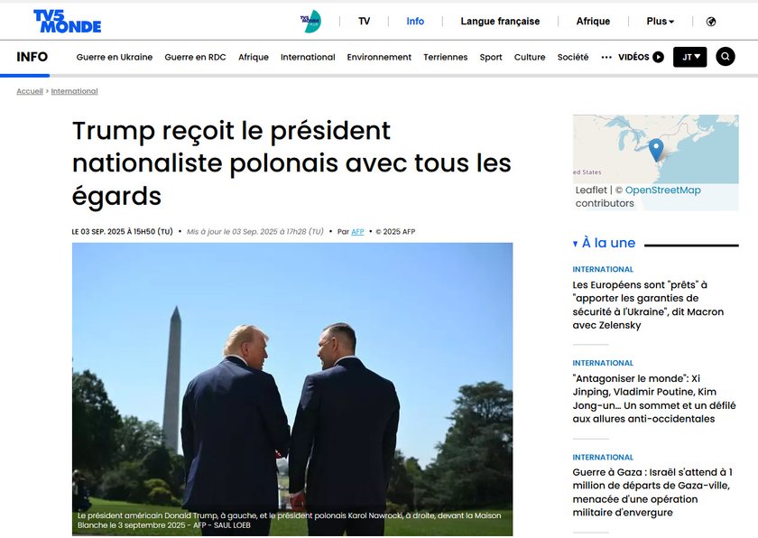Collapse the À la une section
The height and width of the screenshot is (538, 758).
click(x=575, y=244)
